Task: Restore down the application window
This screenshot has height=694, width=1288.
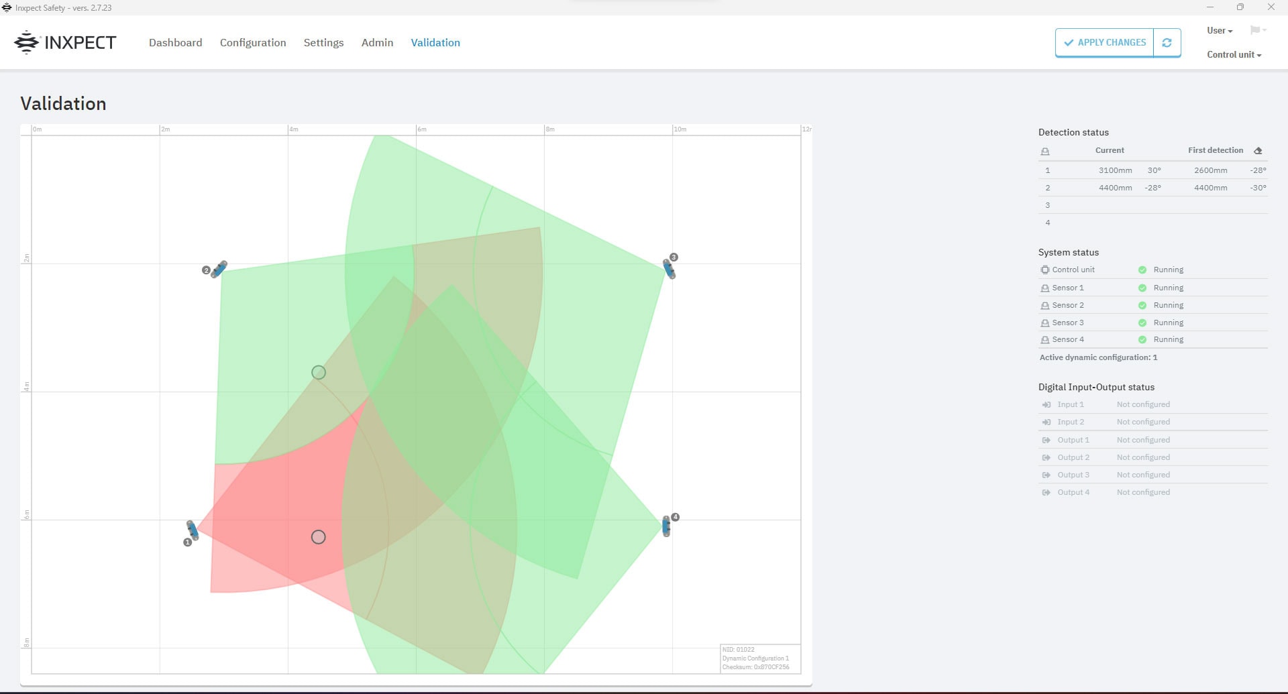Action: 1240,7
